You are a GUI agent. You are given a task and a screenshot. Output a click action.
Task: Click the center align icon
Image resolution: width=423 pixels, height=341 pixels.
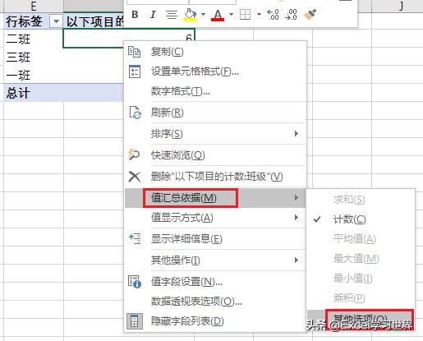pos(172,14)
